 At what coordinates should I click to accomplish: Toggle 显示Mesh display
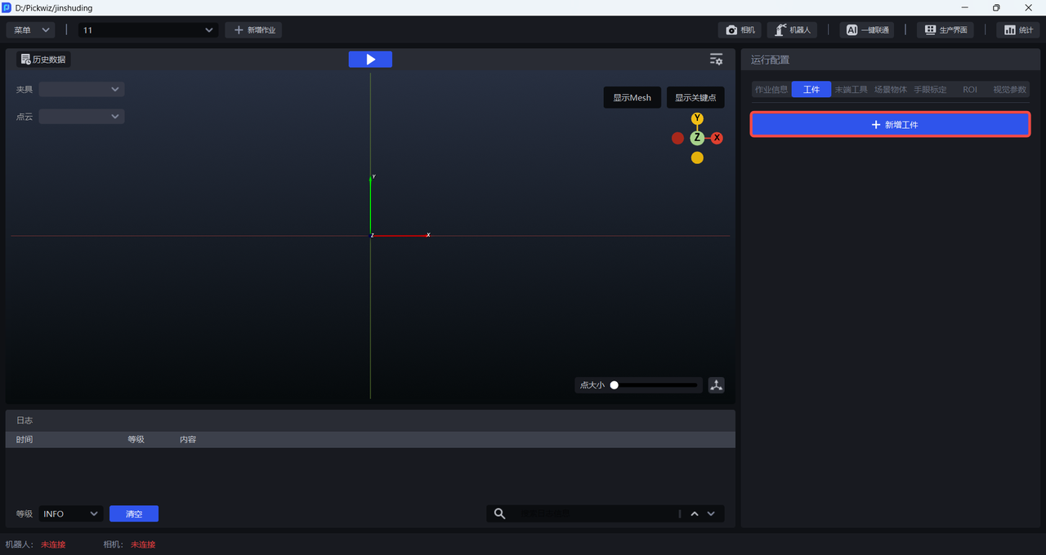click(632, 98)
